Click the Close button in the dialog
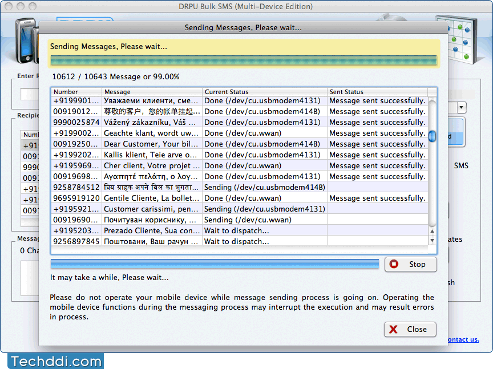The image size is (493, 369). click(410, 330)
